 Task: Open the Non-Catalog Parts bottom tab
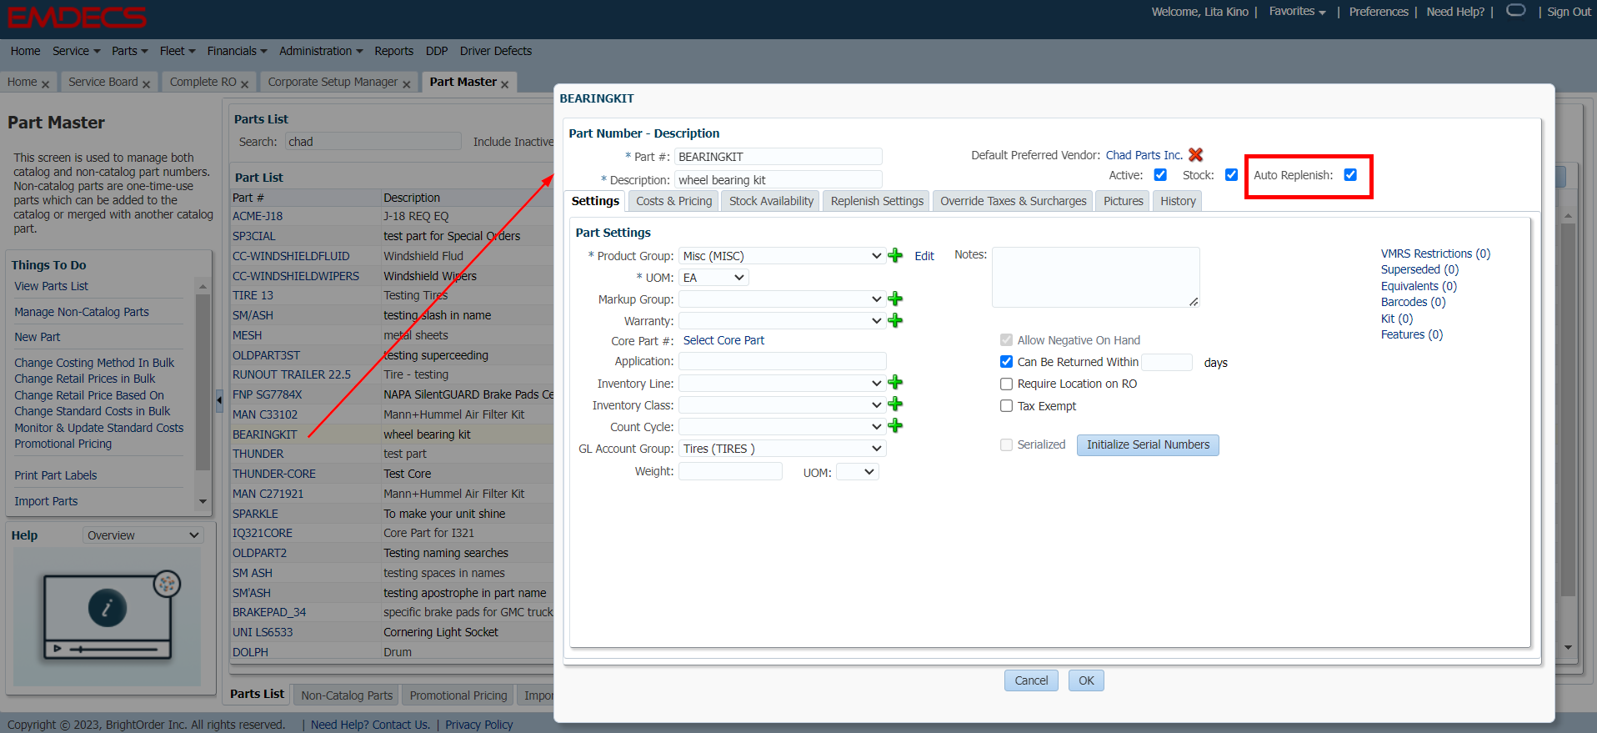coord(347,695)
